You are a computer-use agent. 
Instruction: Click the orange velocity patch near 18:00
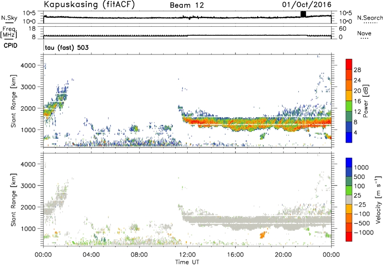click(x=262, y=235)
